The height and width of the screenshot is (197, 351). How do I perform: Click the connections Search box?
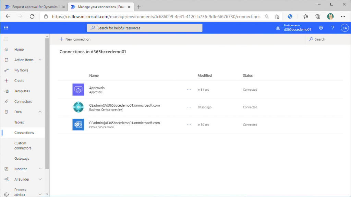pos(328,39)
